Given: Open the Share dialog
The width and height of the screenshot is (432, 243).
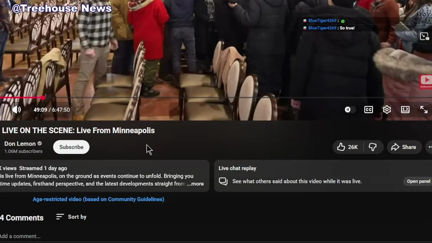Looking at the screenshot, I should (404, 147).
